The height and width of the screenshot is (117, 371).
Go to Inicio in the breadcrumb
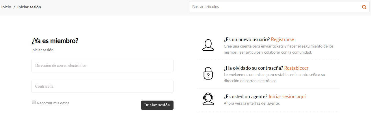click(x=6, y=7)
